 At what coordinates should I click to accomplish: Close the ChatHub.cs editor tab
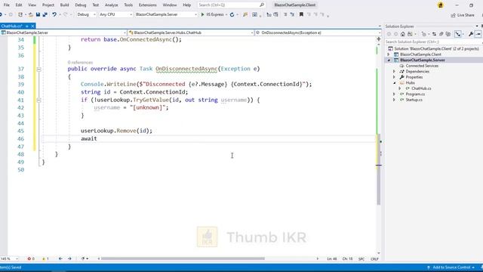[x=32, y=26]
